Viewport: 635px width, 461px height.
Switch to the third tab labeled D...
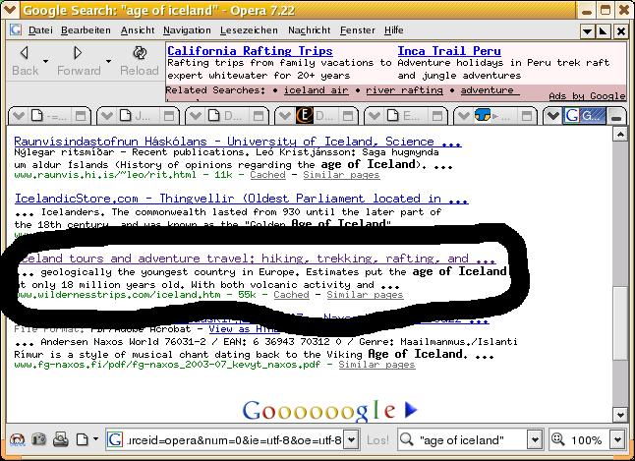point(228,116)
